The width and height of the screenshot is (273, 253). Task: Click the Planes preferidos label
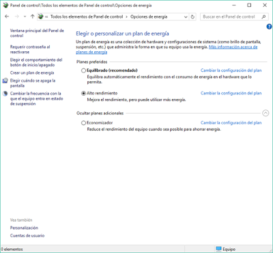(92, 62)
